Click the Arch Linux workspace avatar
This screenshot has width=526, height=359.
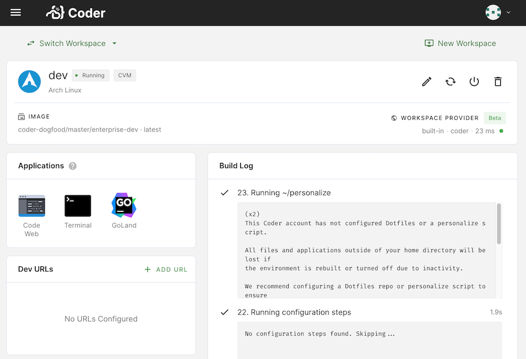pos(29,82)
